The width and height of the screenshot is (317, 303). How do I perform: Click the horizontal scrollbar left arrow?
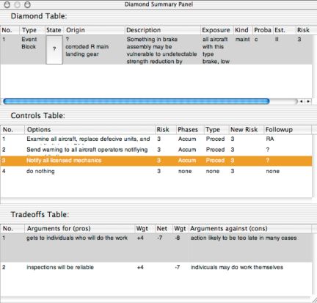[x=302, y=101]
